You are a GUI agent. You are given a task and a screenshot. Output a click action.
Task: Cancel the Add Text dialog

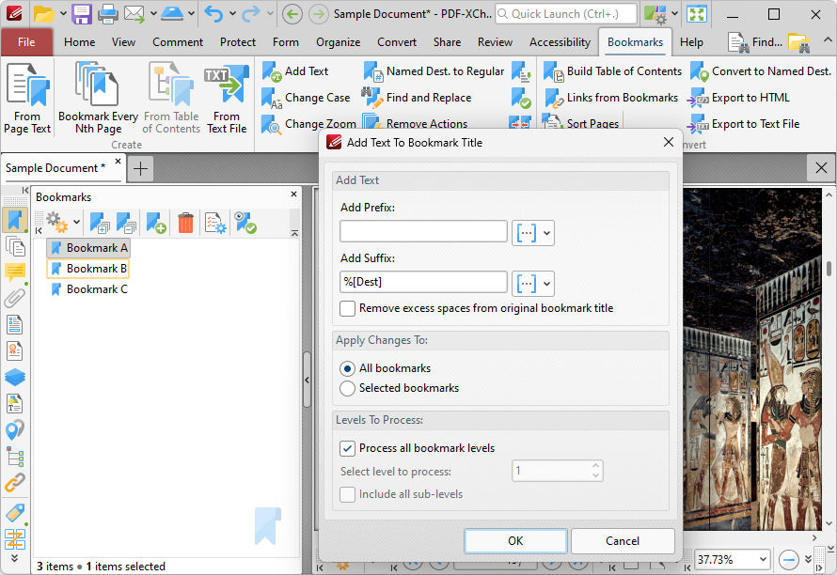pos(623,541)
